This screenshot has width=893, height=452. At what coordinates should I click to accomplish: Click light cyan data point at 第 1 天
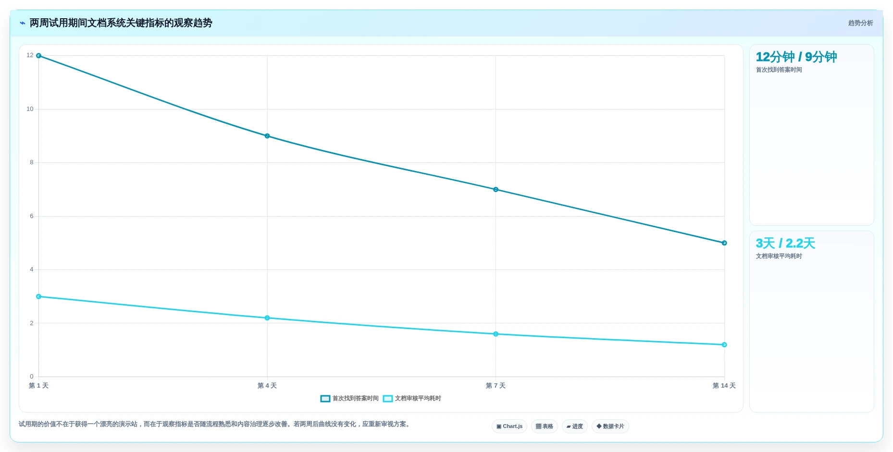[39, 297]
